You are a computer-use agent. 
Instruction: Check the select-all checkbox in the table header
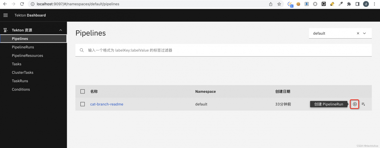click(x=83, y=91)
